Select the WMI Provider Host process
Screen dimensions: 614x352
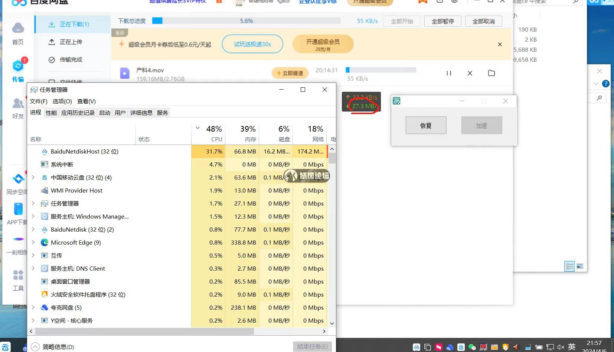177,190
